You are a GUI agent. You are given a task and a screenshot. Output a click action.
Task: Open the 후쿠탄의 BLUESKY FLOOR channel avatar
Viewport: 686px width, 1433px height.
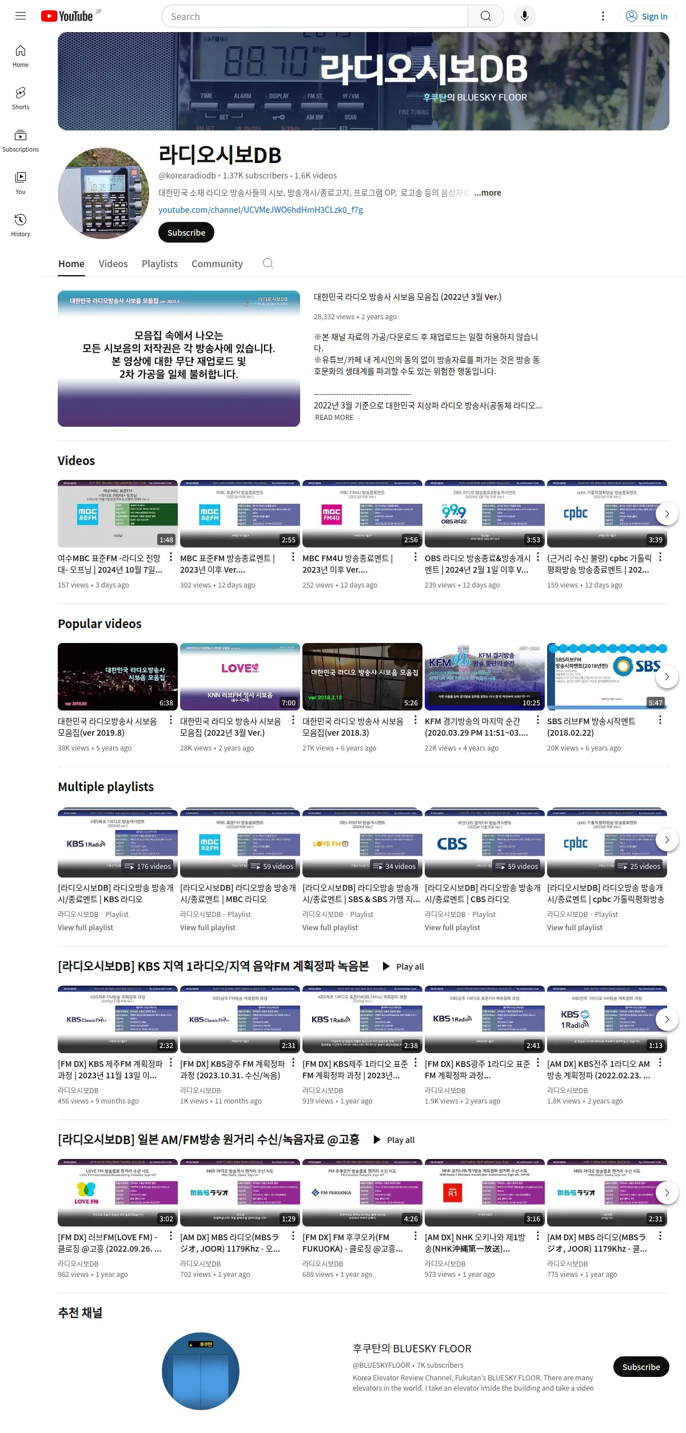(x=201, y=1371)
